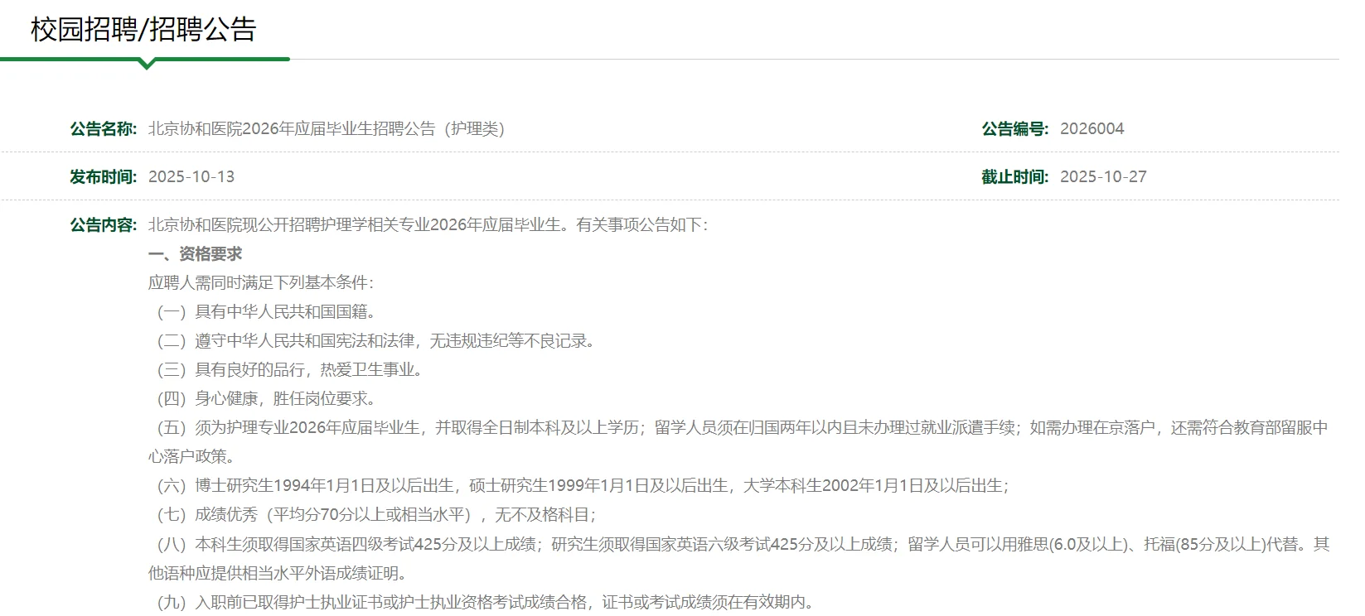Image resolution: width=1365 pixels, height=616 pixels.
Task: Click the 公告编号 label
Action: coord(1015,129)
